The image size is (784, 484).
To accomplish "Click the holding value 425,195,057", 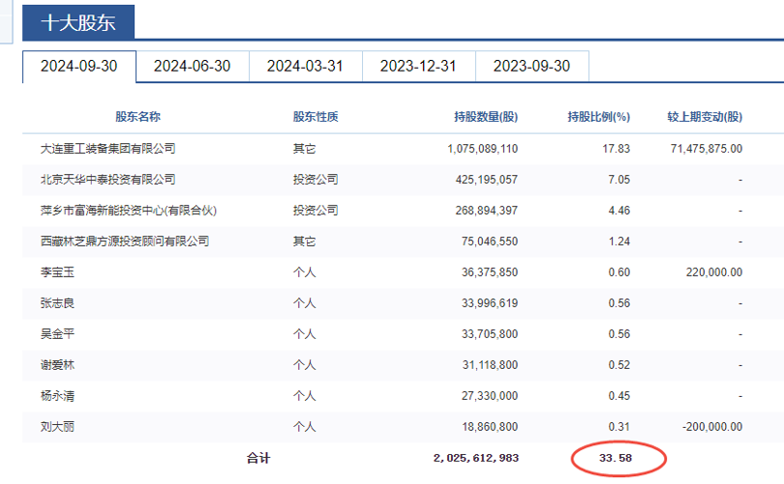I will [x=487, y=179].
